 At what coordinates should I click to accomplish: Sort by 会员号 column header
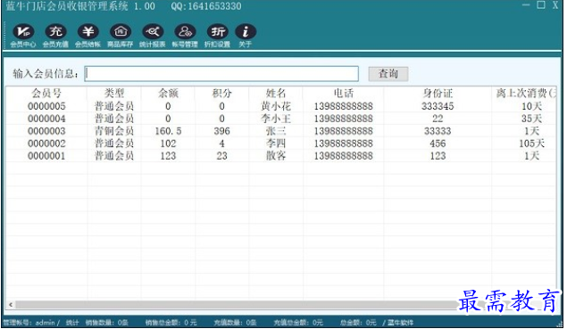pos(46,94)
